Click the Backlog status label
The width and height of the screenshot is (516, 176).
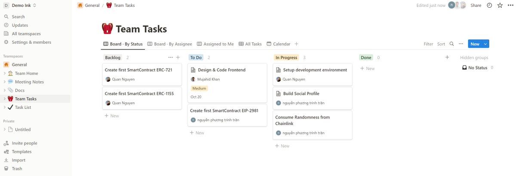pos(113,57)
